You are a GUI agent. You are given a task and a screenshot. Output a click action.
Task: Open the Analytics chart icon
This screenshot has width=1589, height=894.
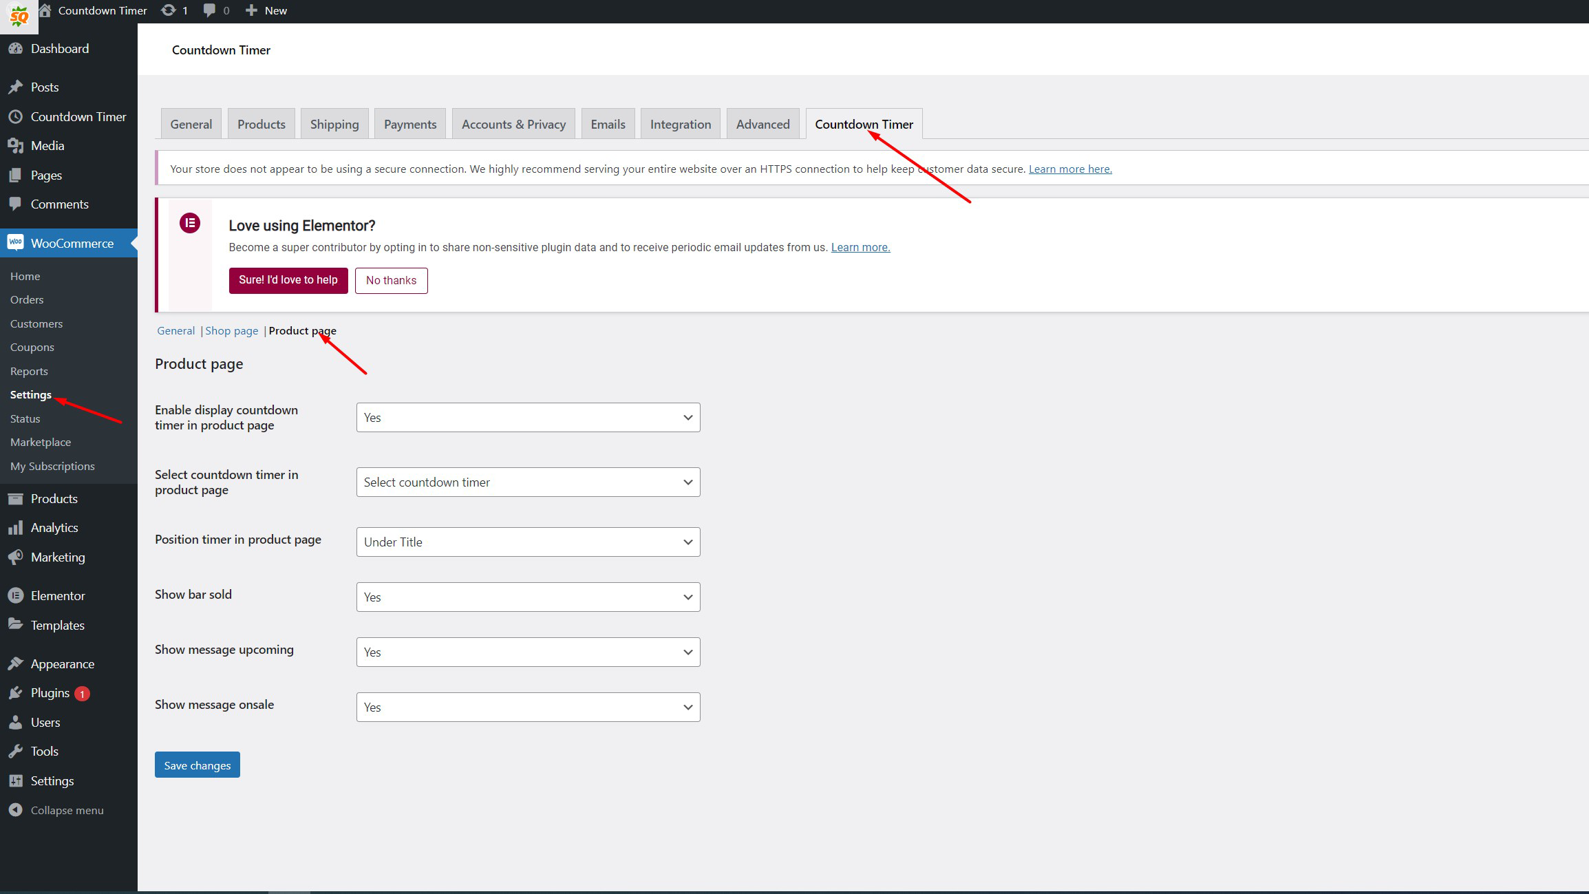tap(15, 527)
